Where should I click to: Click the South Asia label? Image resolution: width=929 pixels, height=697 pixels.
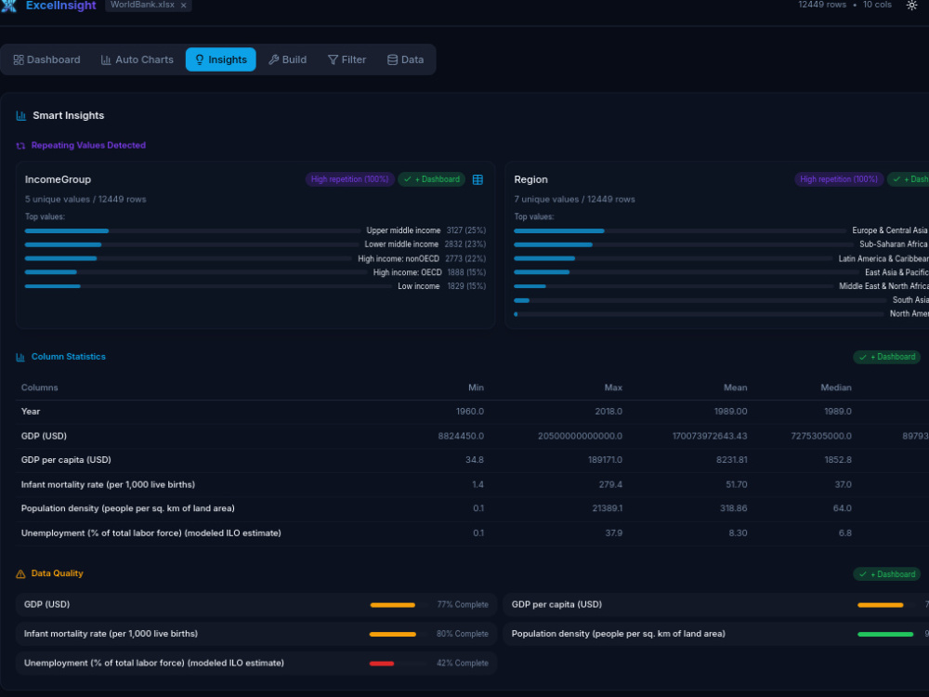pos(910,300)
